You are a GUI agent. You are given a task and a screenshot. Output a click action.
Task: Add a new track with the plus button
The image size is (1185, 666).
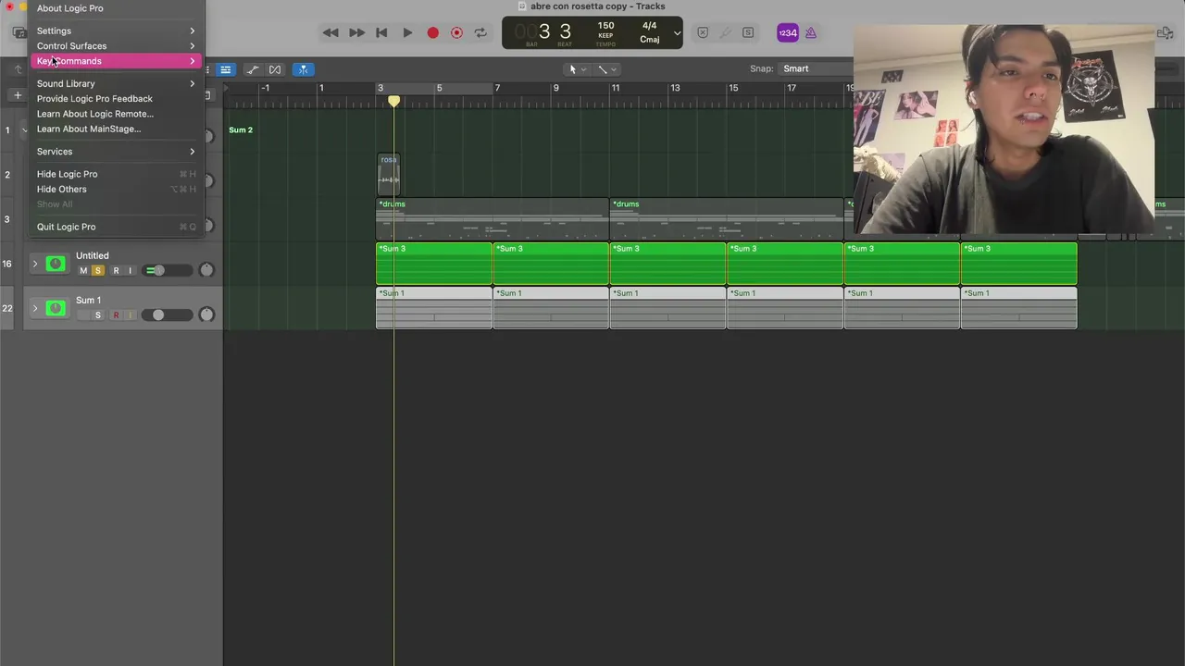tap(17, 94)
